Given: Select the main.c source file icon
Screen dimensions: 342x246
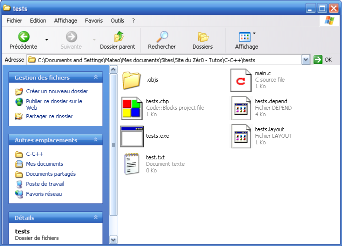Looking at the screenshot, I should (240, 80).
